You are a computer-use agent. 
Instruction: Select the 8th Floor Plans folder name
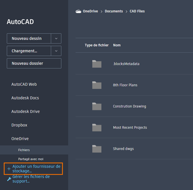[x=125, y=85]
